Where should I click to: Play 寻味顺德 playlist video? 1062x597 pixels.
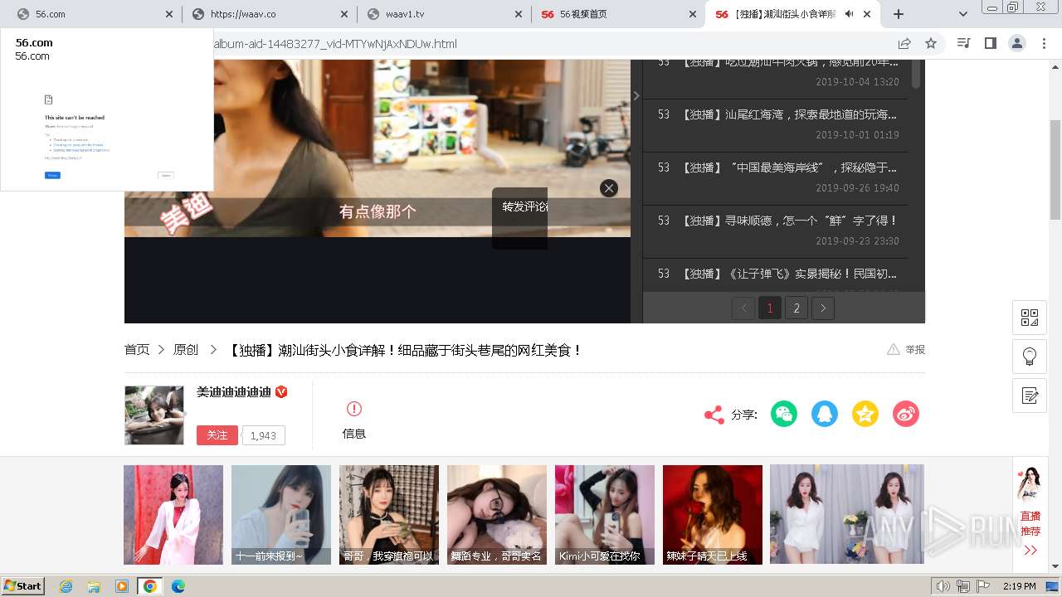[775, 231]
